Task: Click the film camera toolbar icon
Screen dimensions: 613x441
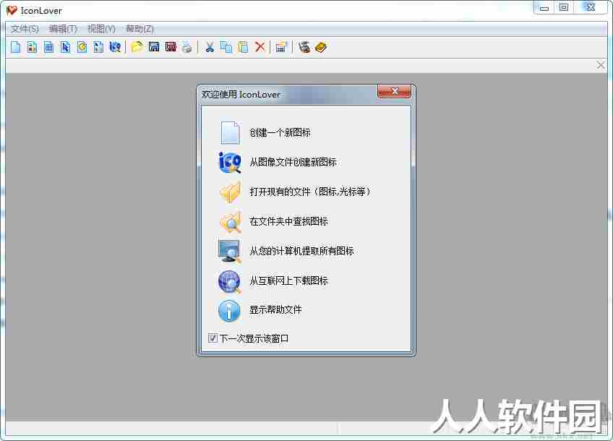Action: coord(304,47)
